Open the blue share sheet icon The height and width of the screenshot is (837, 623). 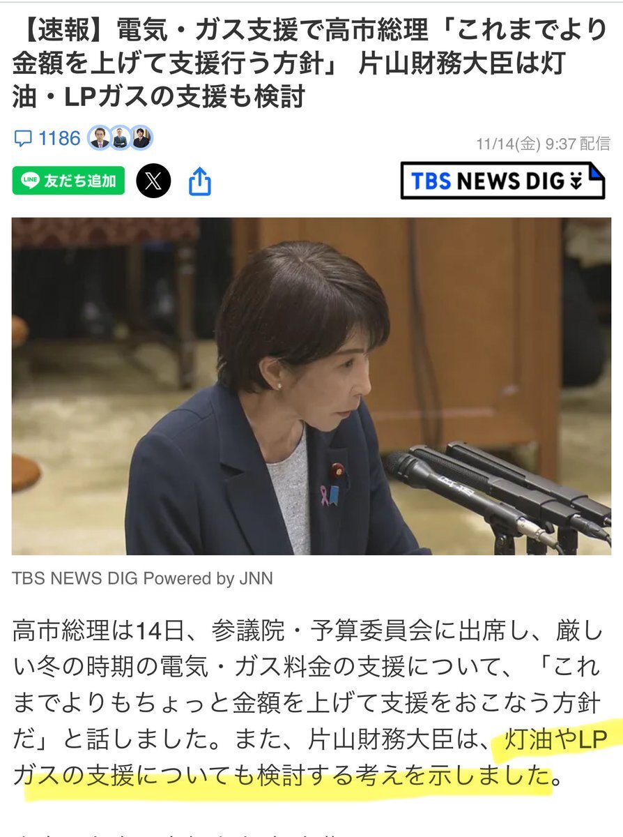pyautogui.click(x=199, y=181)
